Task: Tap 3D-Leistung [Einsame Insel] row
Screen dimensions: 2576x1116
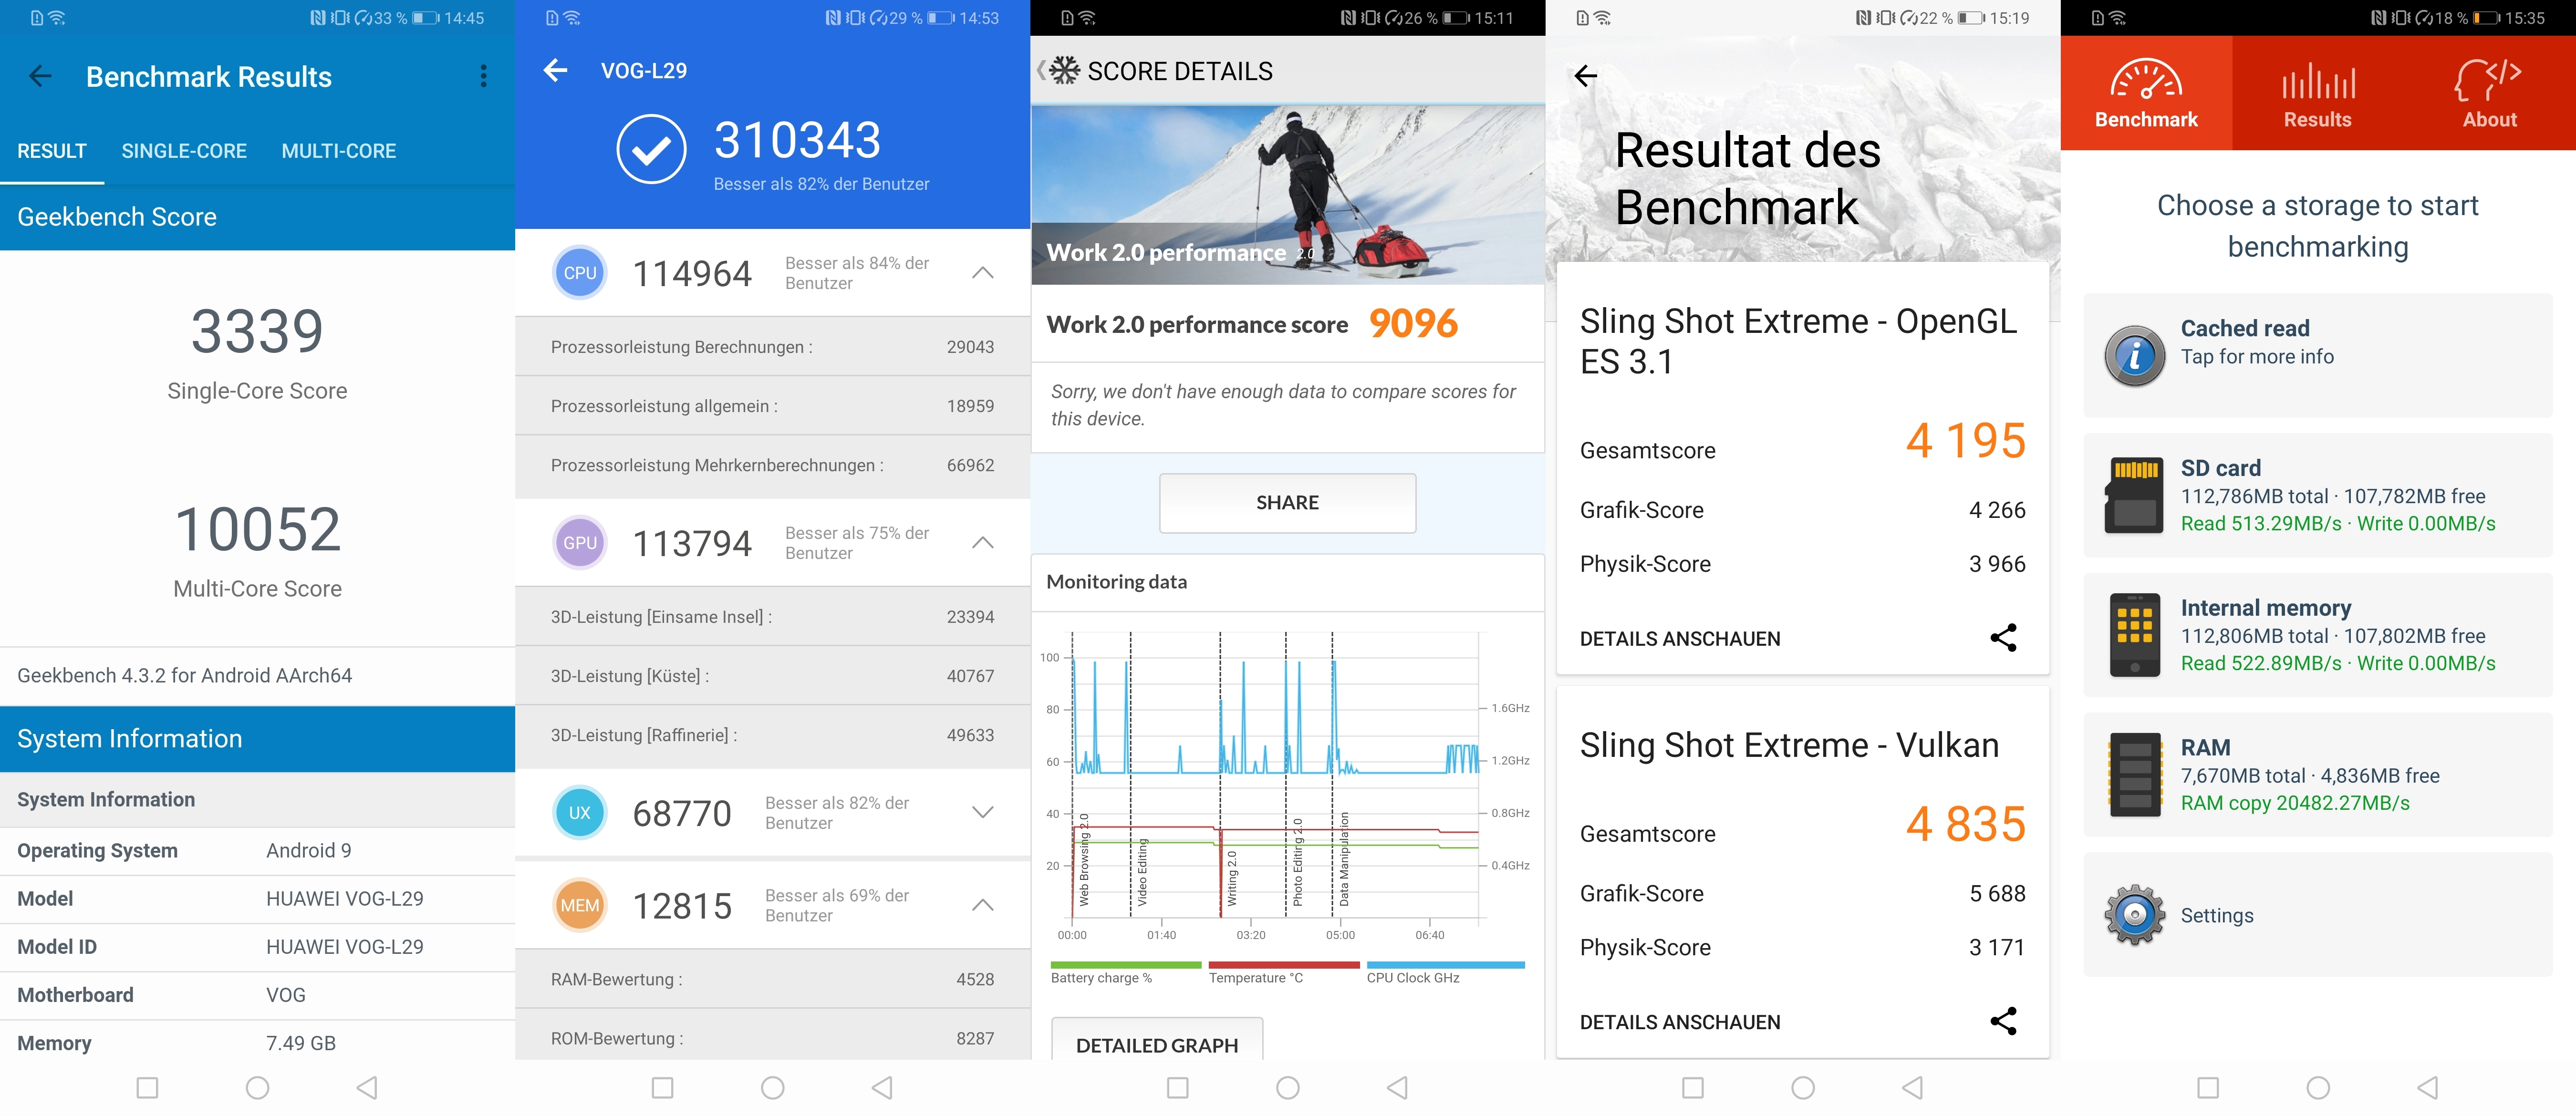Action: pyautogui.click(x=772, y=617)
